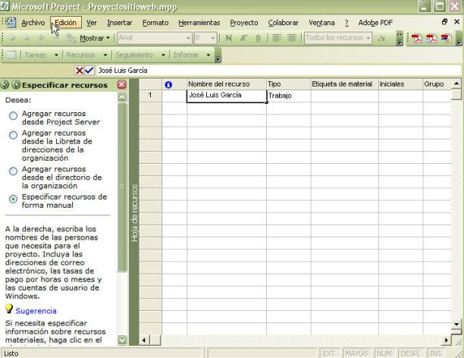Open the ? help menu

[x=346, y=23]
